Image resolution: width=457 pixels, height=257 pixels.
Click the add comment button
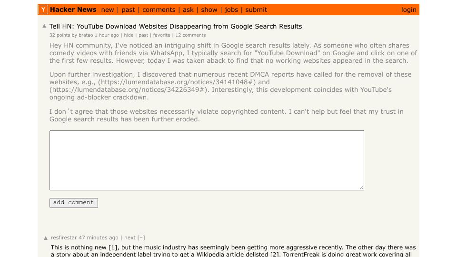click(74, 203)
